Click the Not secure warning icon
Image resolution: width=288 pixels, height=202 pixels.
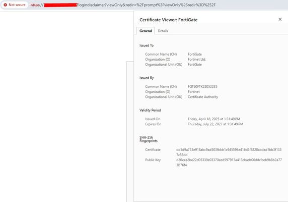(x=6, y=5)
